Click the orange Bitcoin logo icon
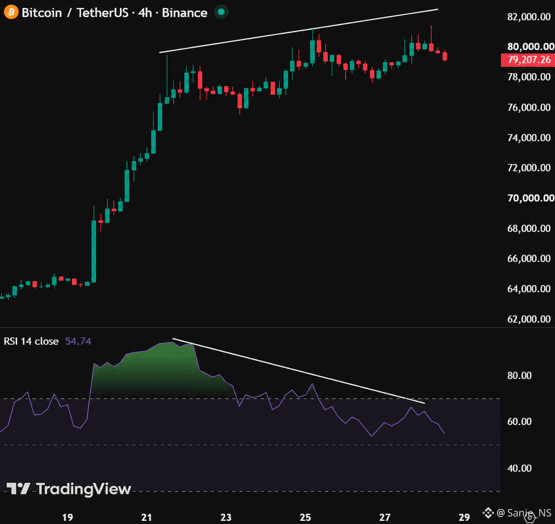 [11, 12]
